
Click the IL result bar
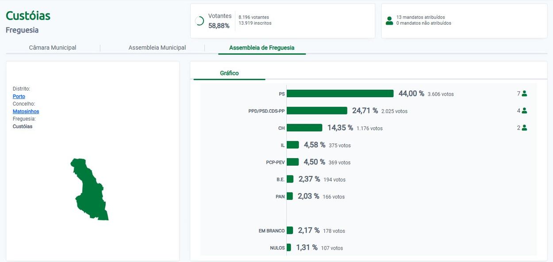point(292,145)
